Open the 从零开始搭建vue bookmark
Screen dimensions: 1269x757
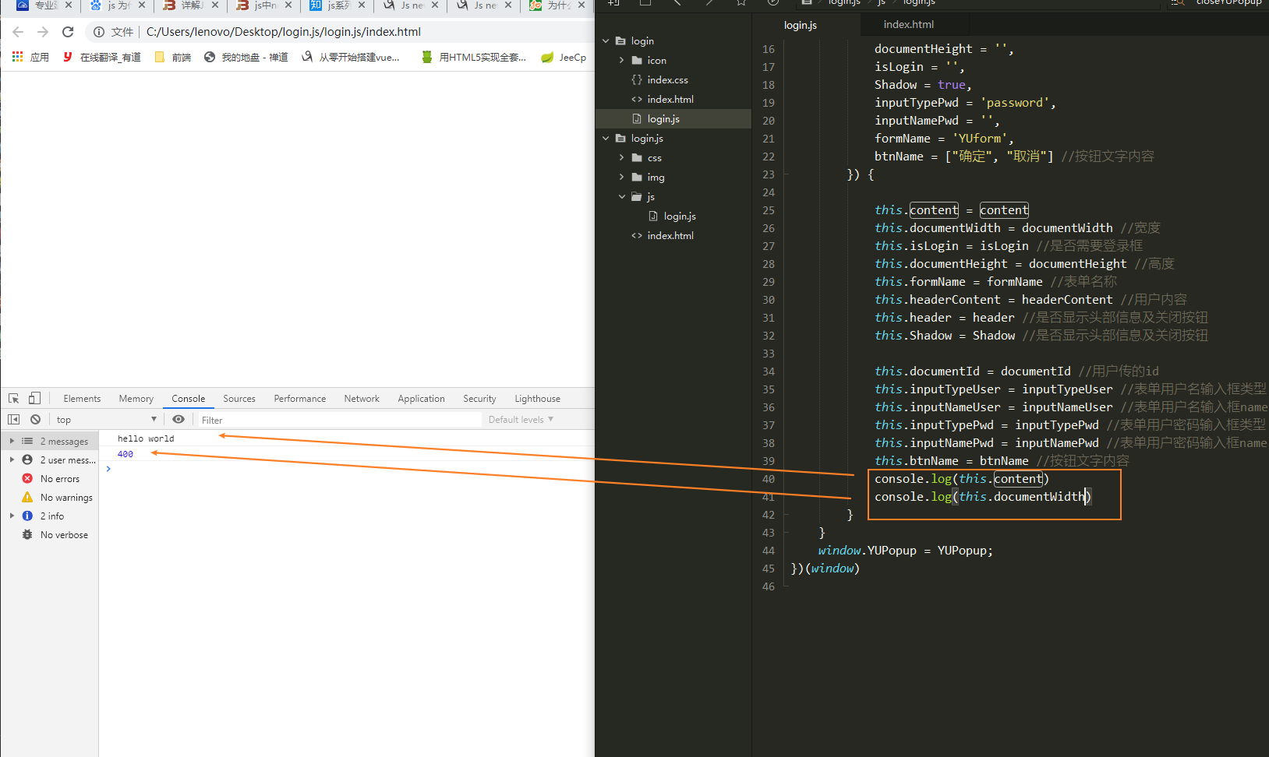coord(351,57)
